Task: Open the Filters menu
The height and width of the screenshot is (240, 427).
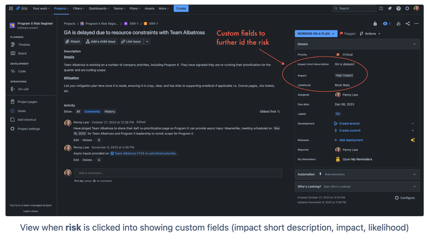Action: click(79, 9)
